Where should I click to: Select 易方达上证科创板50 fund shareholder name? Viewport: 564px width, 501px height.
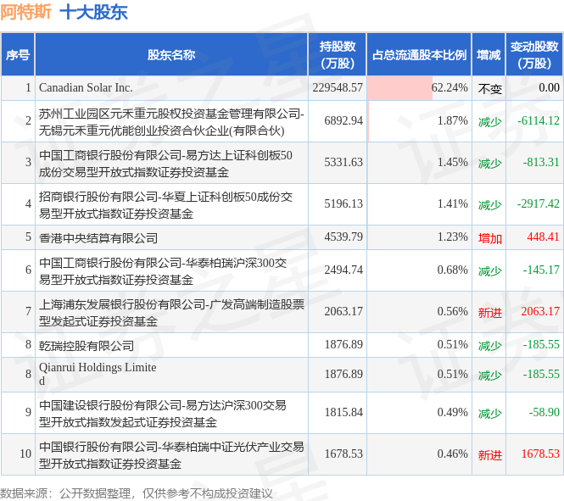point(165,164)
